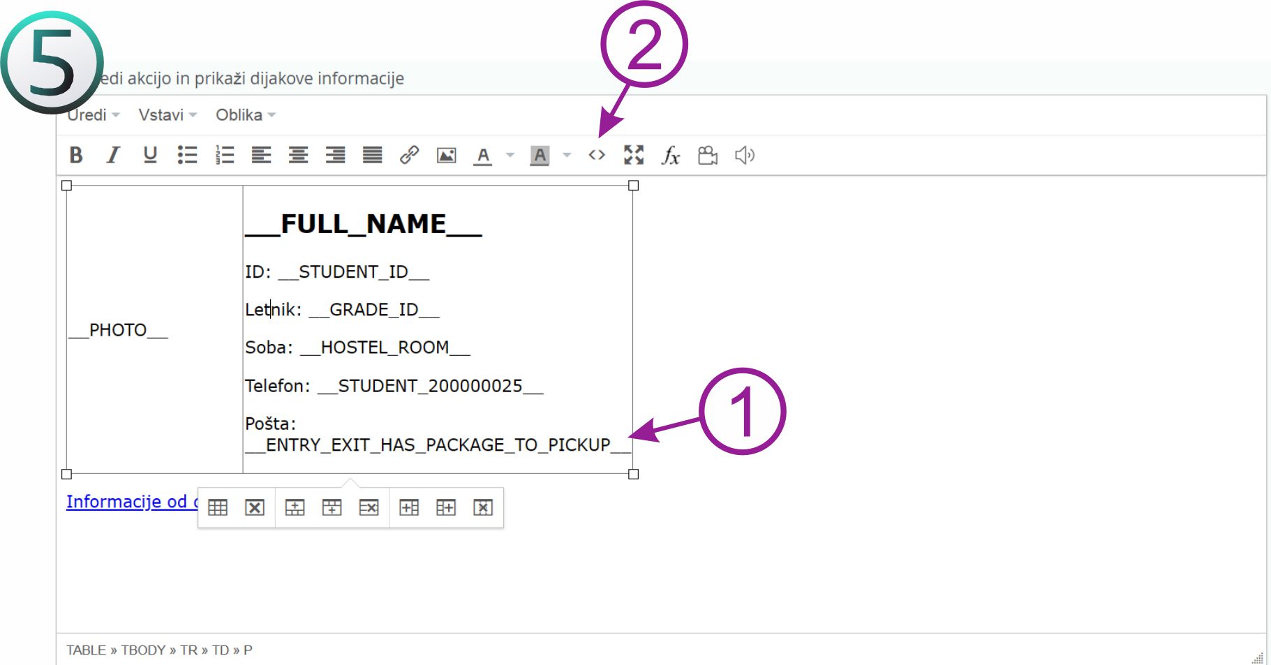Delete table using popup toolbar
Viewport: 1271px width, 665px height.
point(255,507)
